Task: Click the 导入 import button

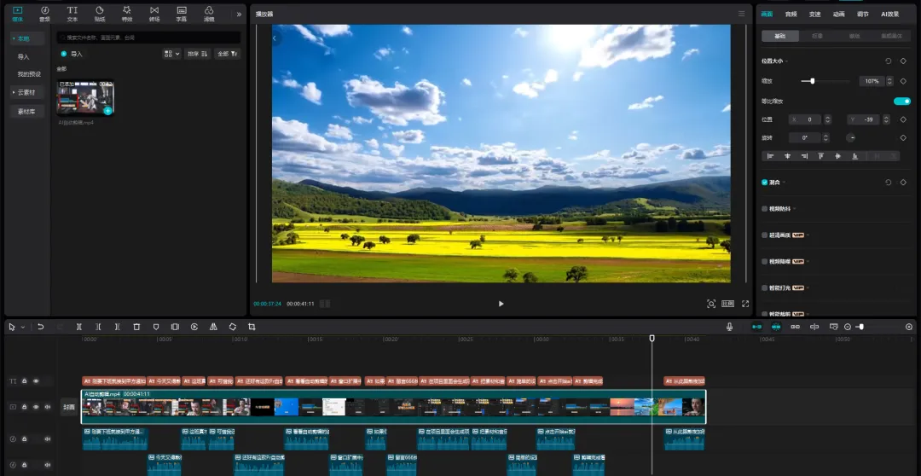Action: coord(72,54)
